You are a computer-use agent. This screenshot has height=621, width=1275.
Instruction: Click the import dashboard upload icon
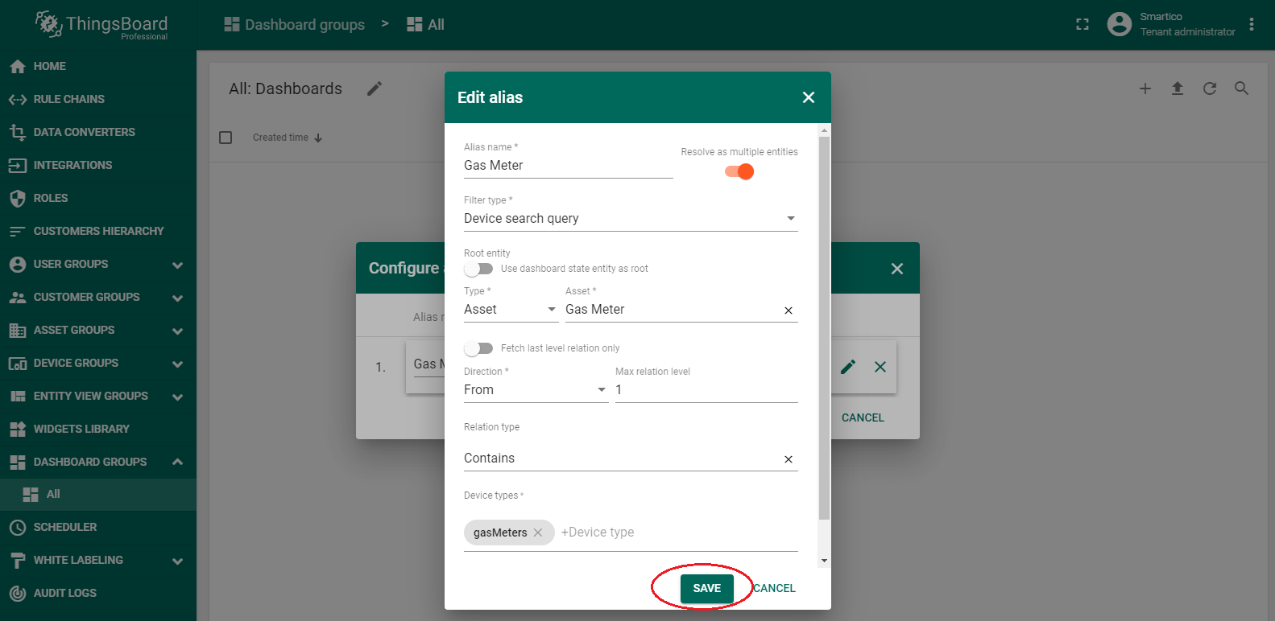pos(1177,88)
